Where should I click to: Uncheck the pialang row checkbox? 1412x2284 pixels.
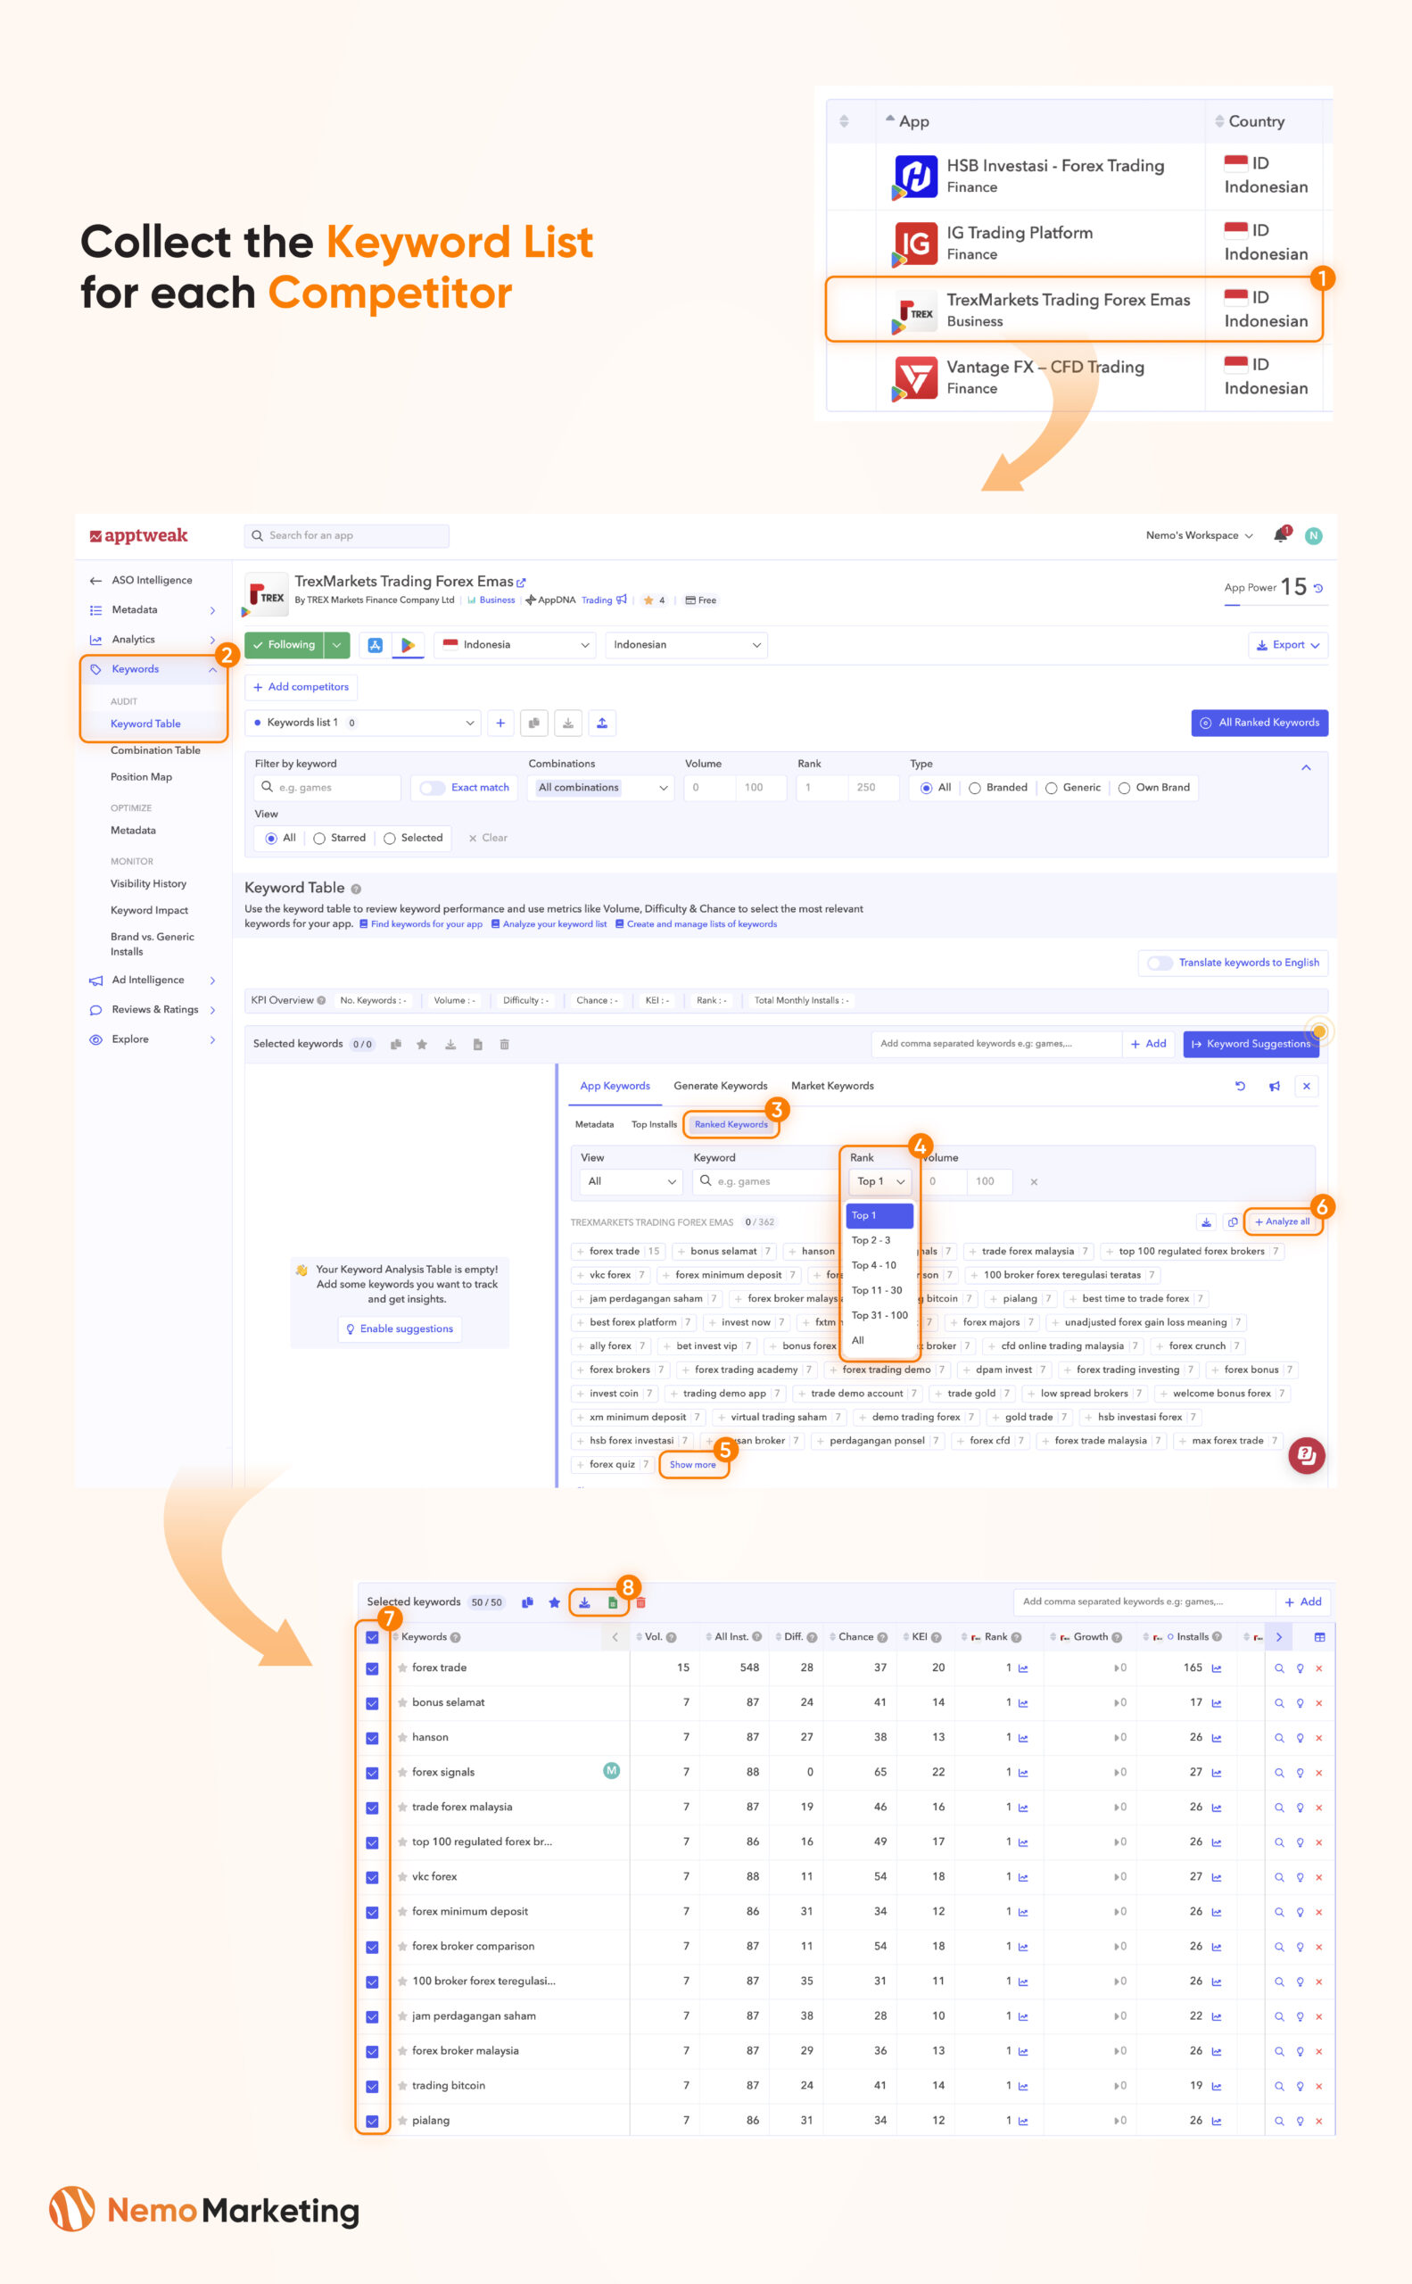pyautogui.click(x=372, y=2122)
